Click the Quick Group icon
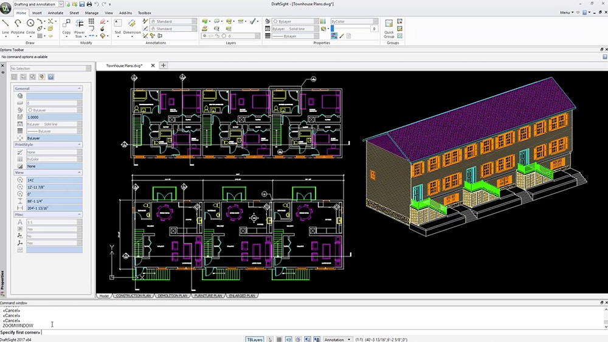Image resolution: width=608 pixels, height=342 pixels. point(389,29)
